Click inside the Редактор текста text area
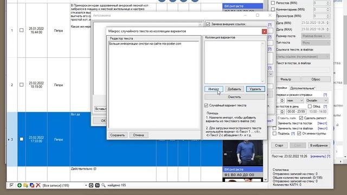 [154, 84]
